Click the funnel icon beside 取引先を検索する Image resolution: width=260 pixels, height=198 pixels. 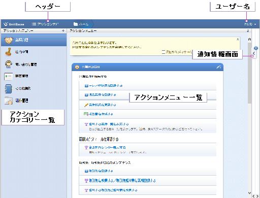pos(86,181)
